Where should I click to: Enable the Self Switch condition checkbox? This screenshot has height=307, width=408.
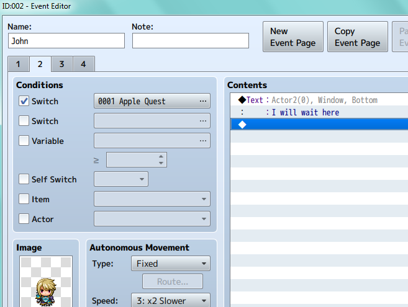(x=24, y=179)
